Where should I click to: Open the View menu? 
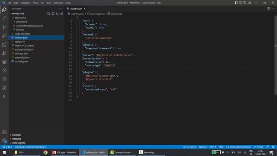coord(35,3)
